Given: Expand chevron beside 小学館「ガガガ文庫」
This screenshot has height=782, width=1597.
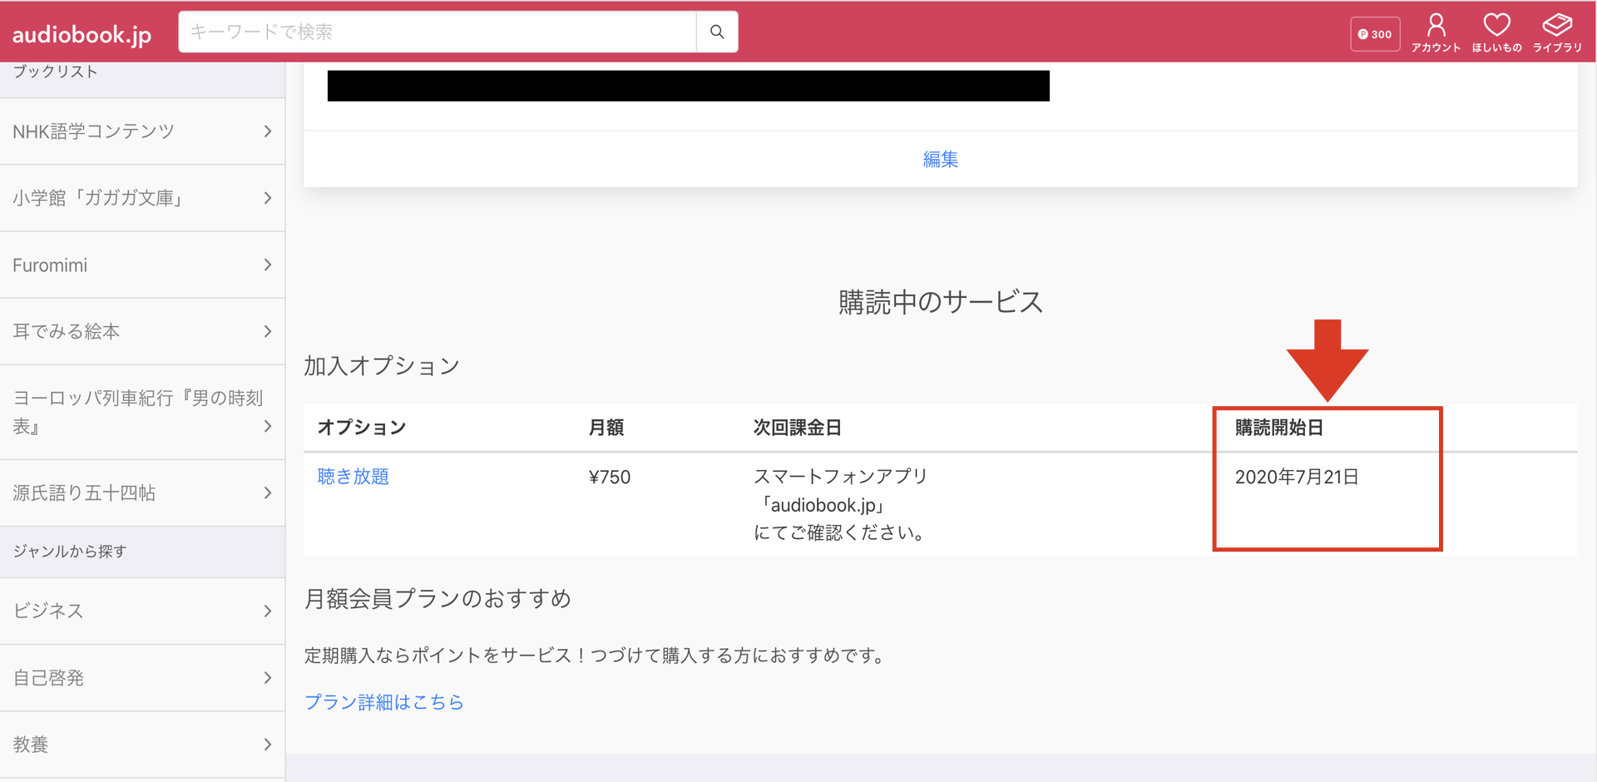Looking at the screenshot, I should [x=267, y=198].
